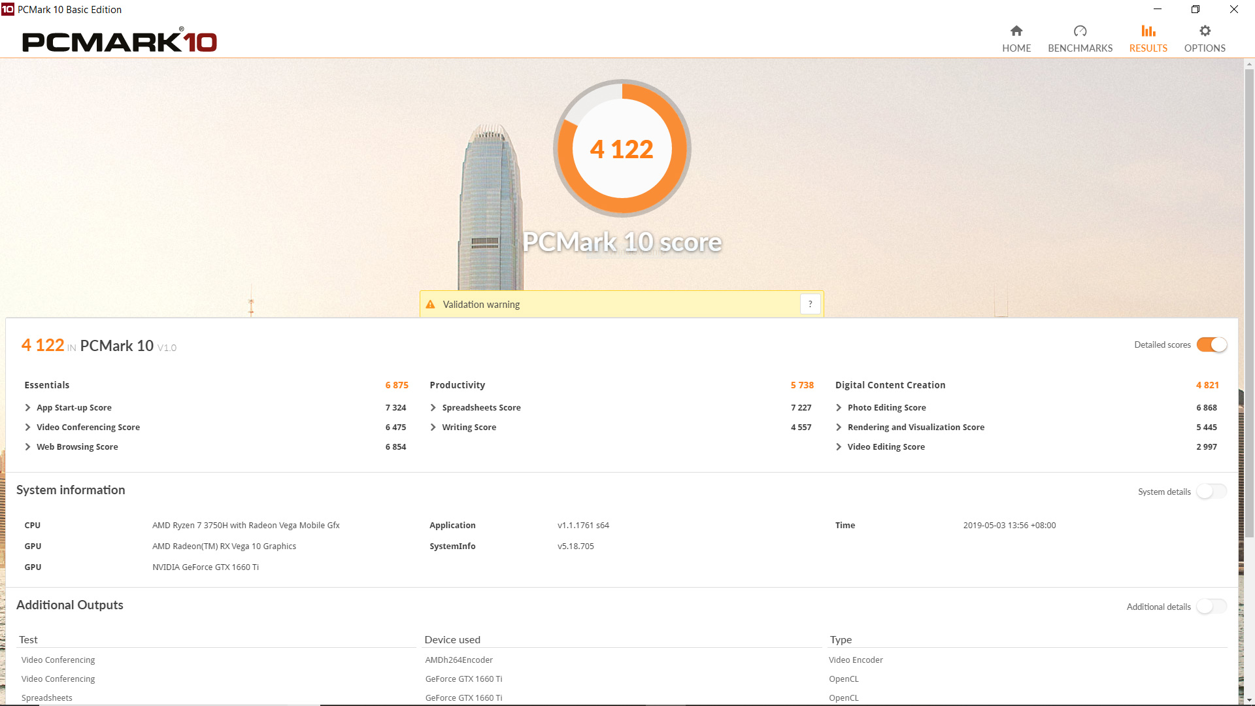Click Essentials score value 6 875
1255x706 pixels.
397,385
